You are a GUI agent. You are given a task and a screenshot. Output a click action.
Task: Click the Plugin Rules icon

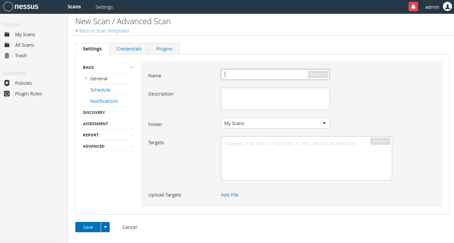[7, 94]
